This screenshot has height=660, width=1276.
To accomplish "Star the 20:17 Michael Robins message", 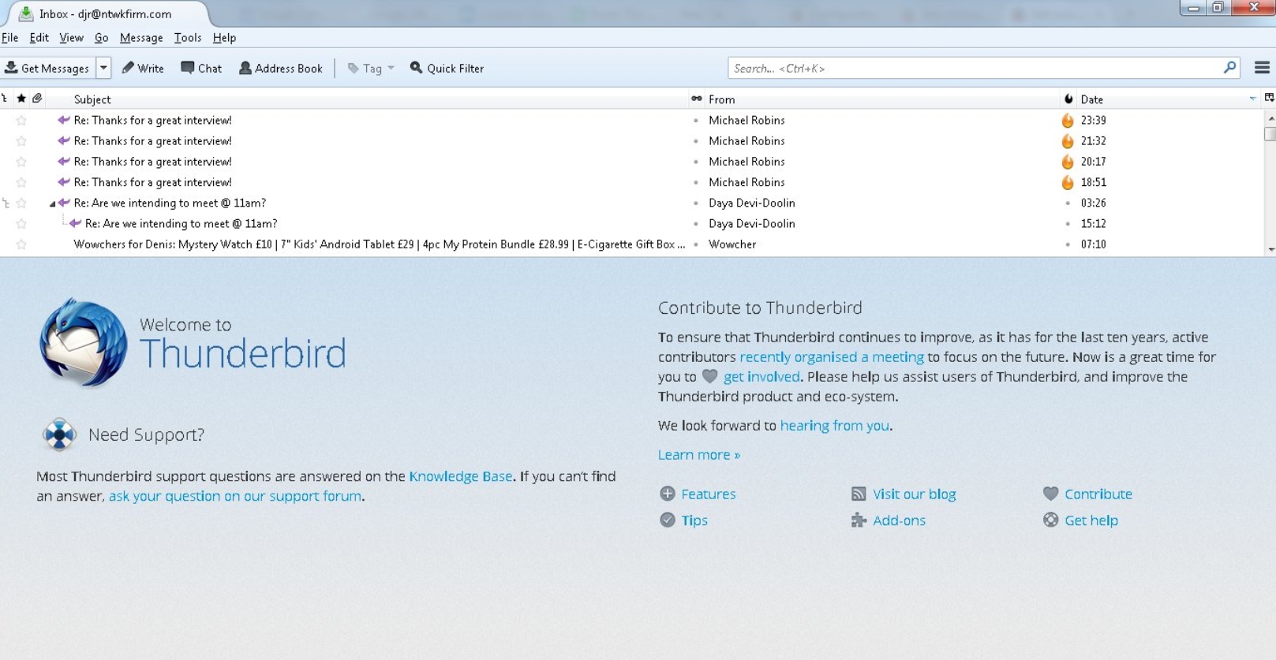I will [21, 162].
